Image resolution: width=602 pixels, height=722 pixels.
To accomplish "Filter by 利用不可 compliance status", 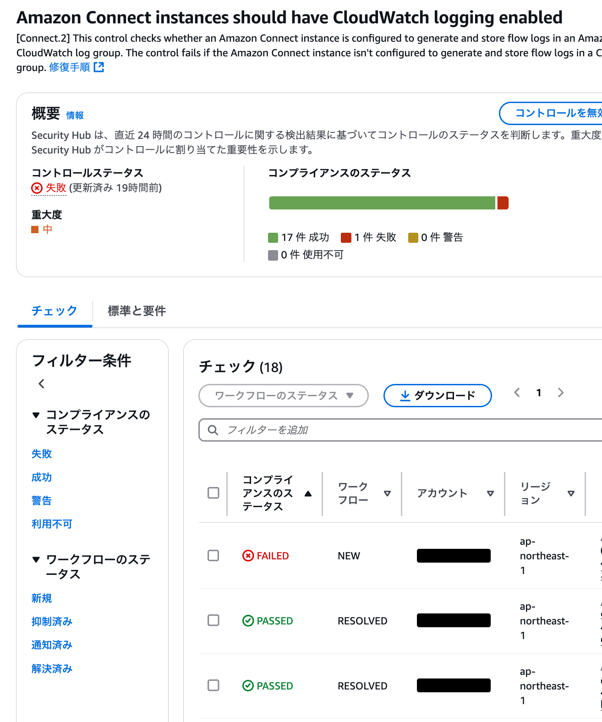I will [52, 524].
